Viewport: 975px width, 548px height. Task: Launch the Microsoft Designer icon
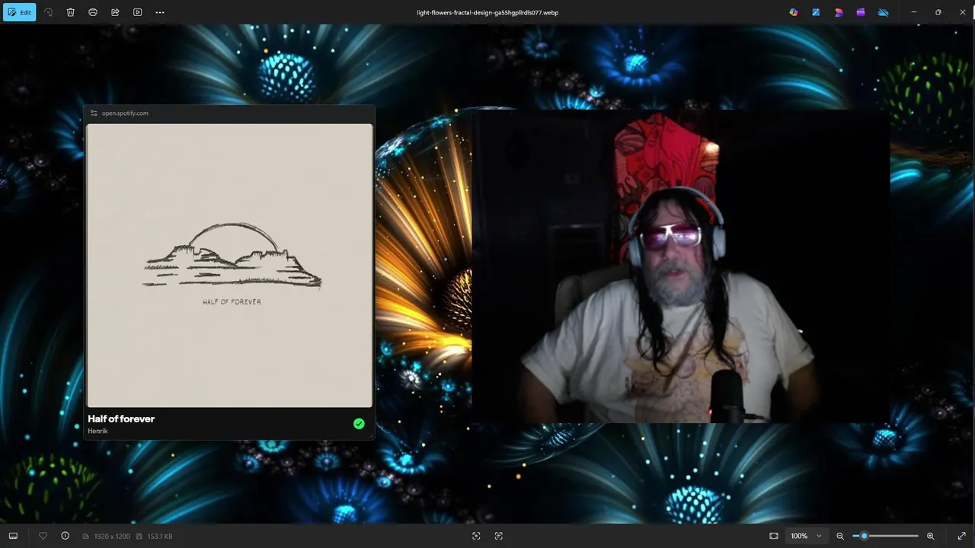[839, 12]
